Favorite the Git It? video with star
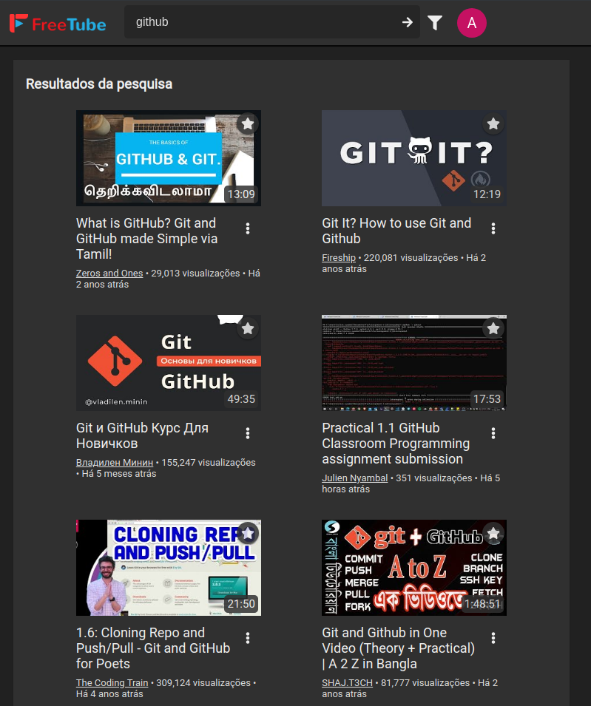Screen dimensions: 591x706 (493, 123)
